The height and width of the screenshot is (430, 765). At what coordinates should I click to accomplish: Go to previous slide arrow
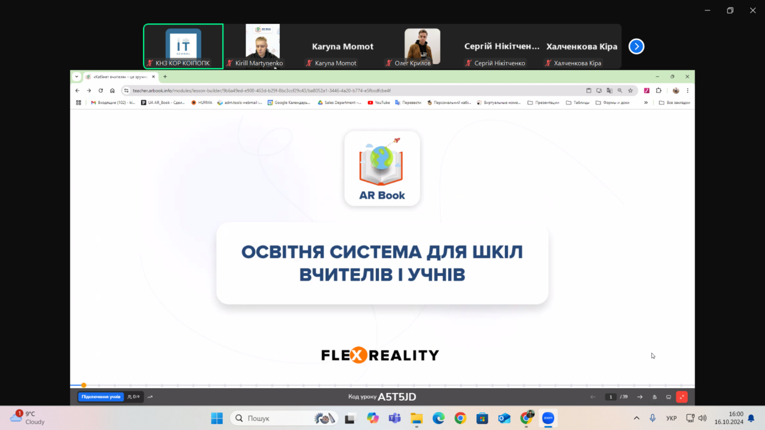coord(593,397)
